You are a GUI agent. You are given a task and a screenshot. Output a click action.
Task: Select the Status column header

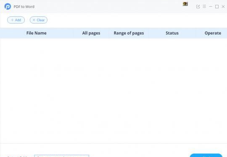(x=172, y=33)
